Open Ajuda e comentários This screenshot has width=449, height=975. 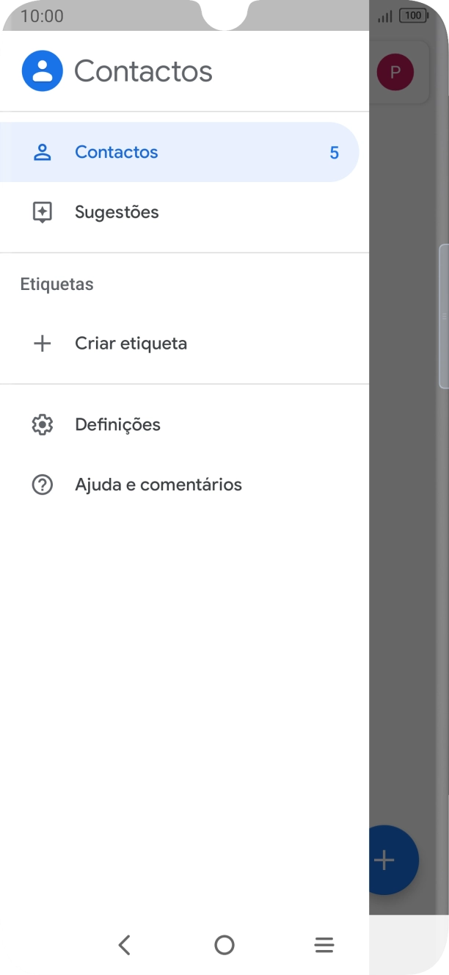pyautogui.click(x=158, y=484)
